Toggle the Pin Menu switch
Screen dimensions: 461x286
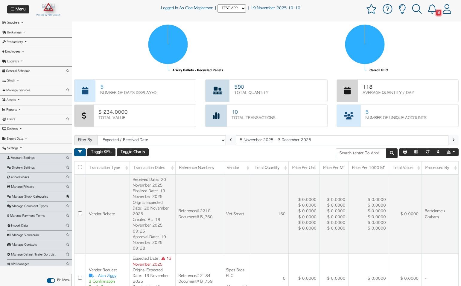(51, 280)
